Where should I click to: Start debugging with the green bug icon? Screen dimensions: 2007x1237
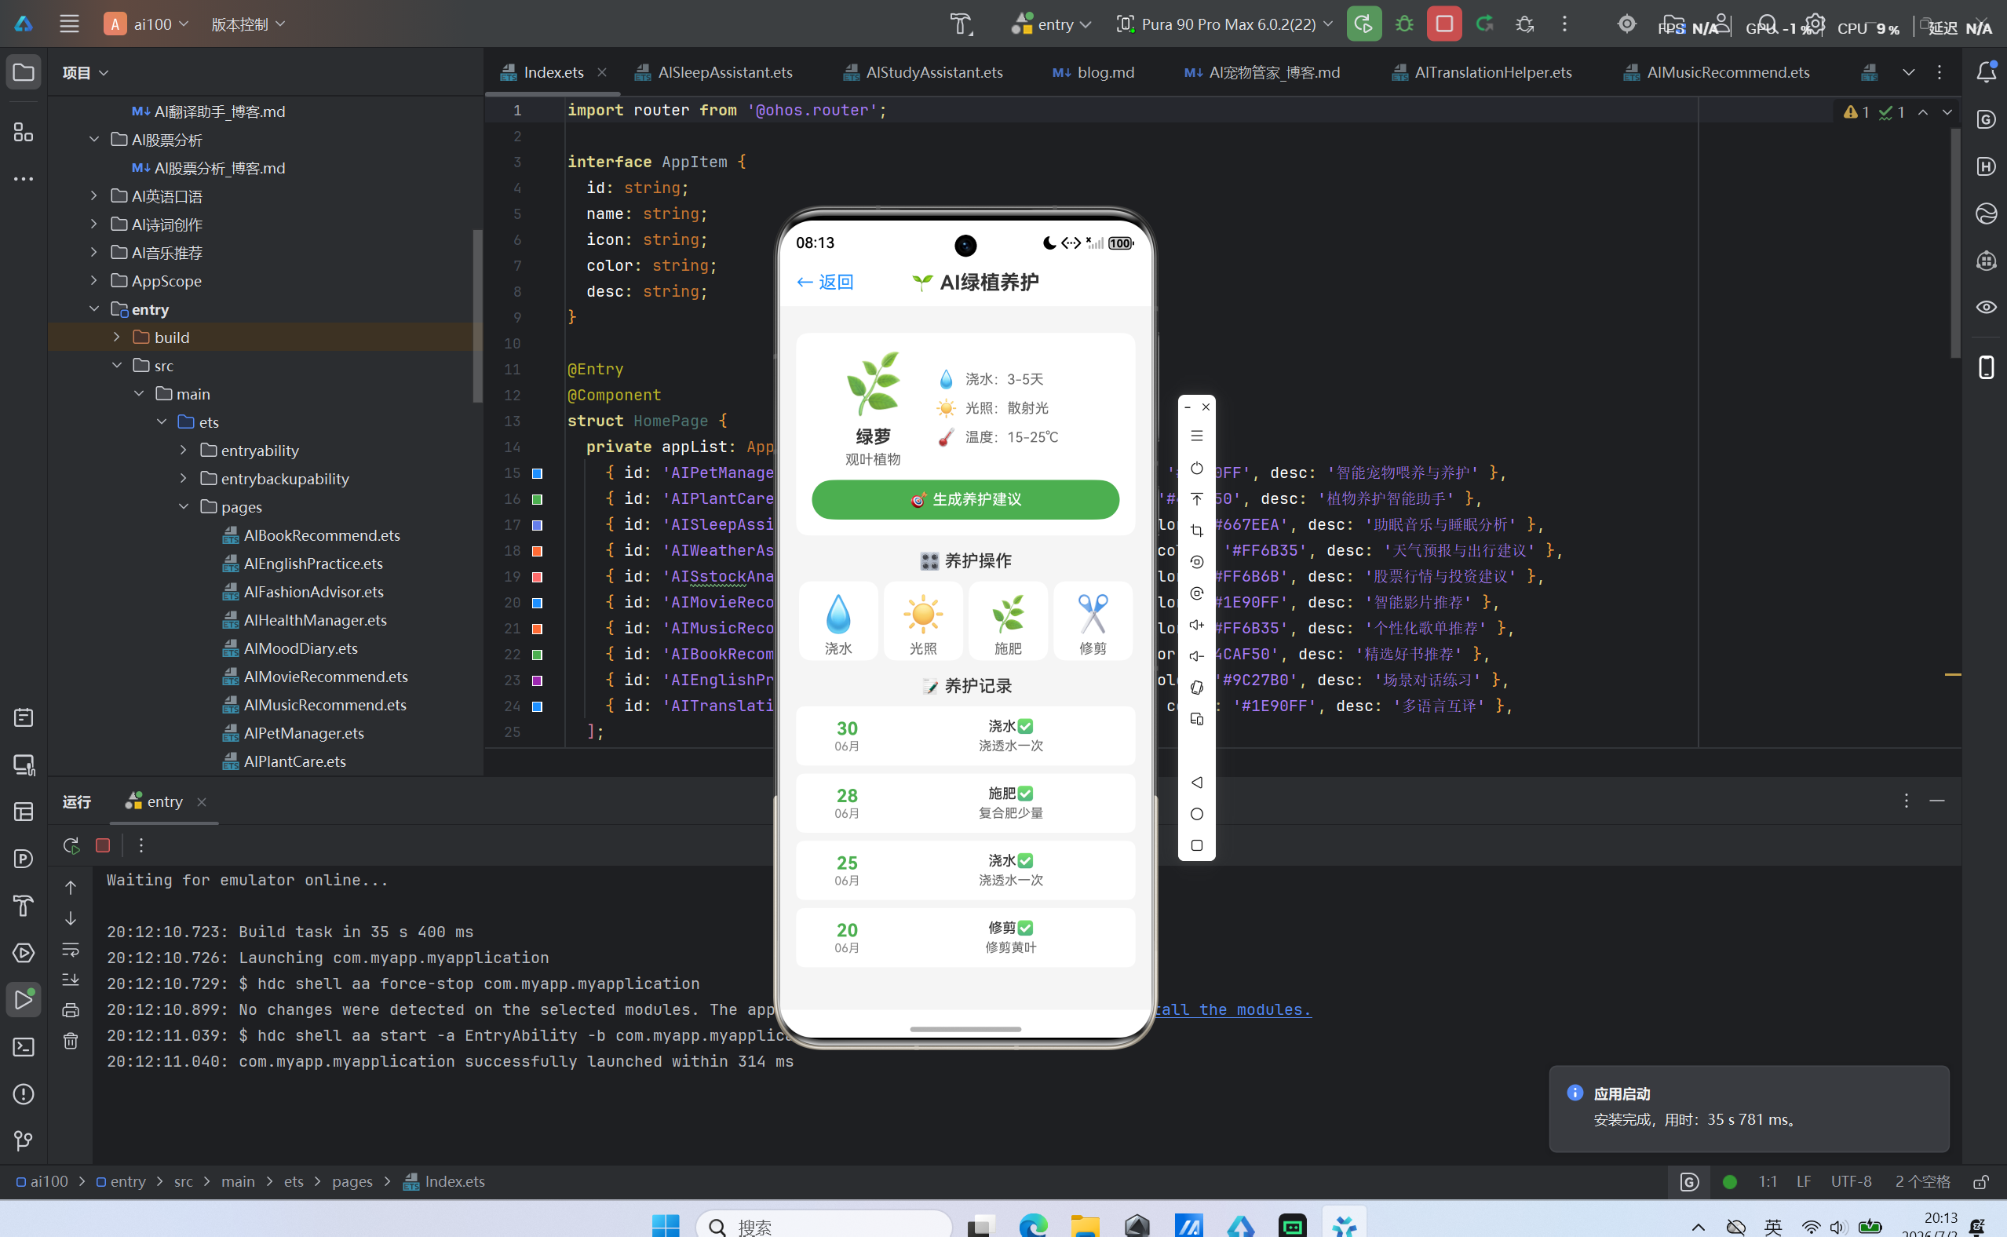click(1405, 24)
